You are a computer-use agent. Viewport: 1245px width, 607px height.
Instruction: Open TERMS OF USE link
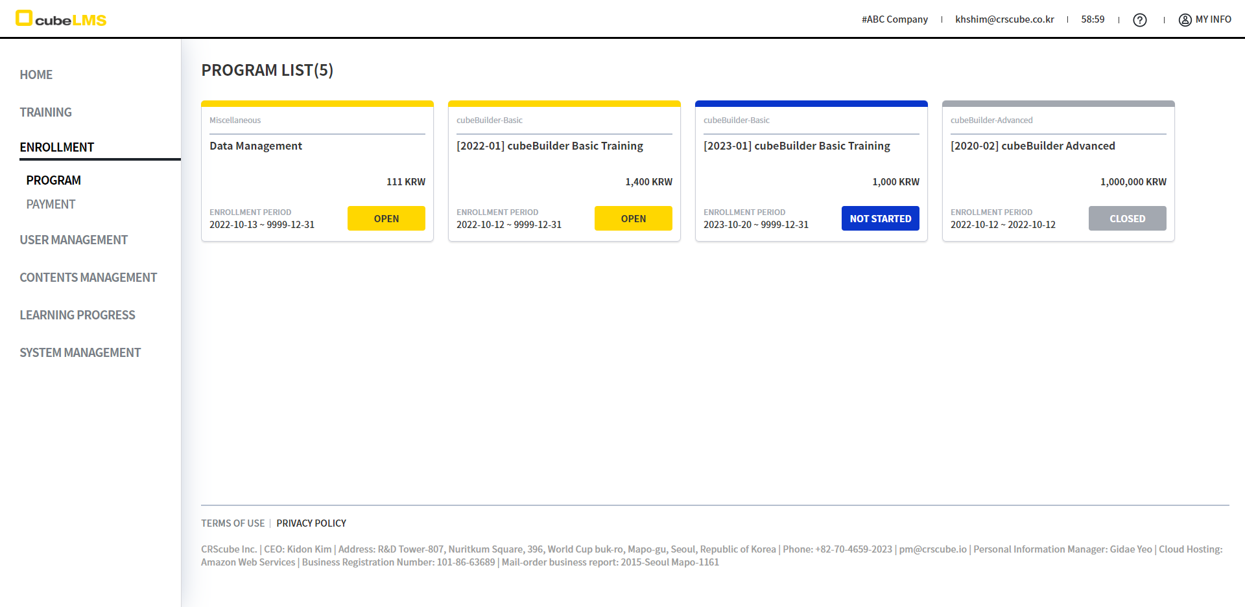click(x=233, y=523)
